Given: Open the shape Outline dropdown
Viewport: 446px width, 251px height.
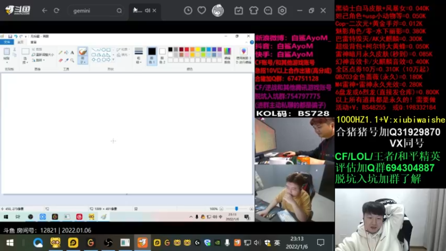Looking at the screenshot, I should (x=123, y=50).
